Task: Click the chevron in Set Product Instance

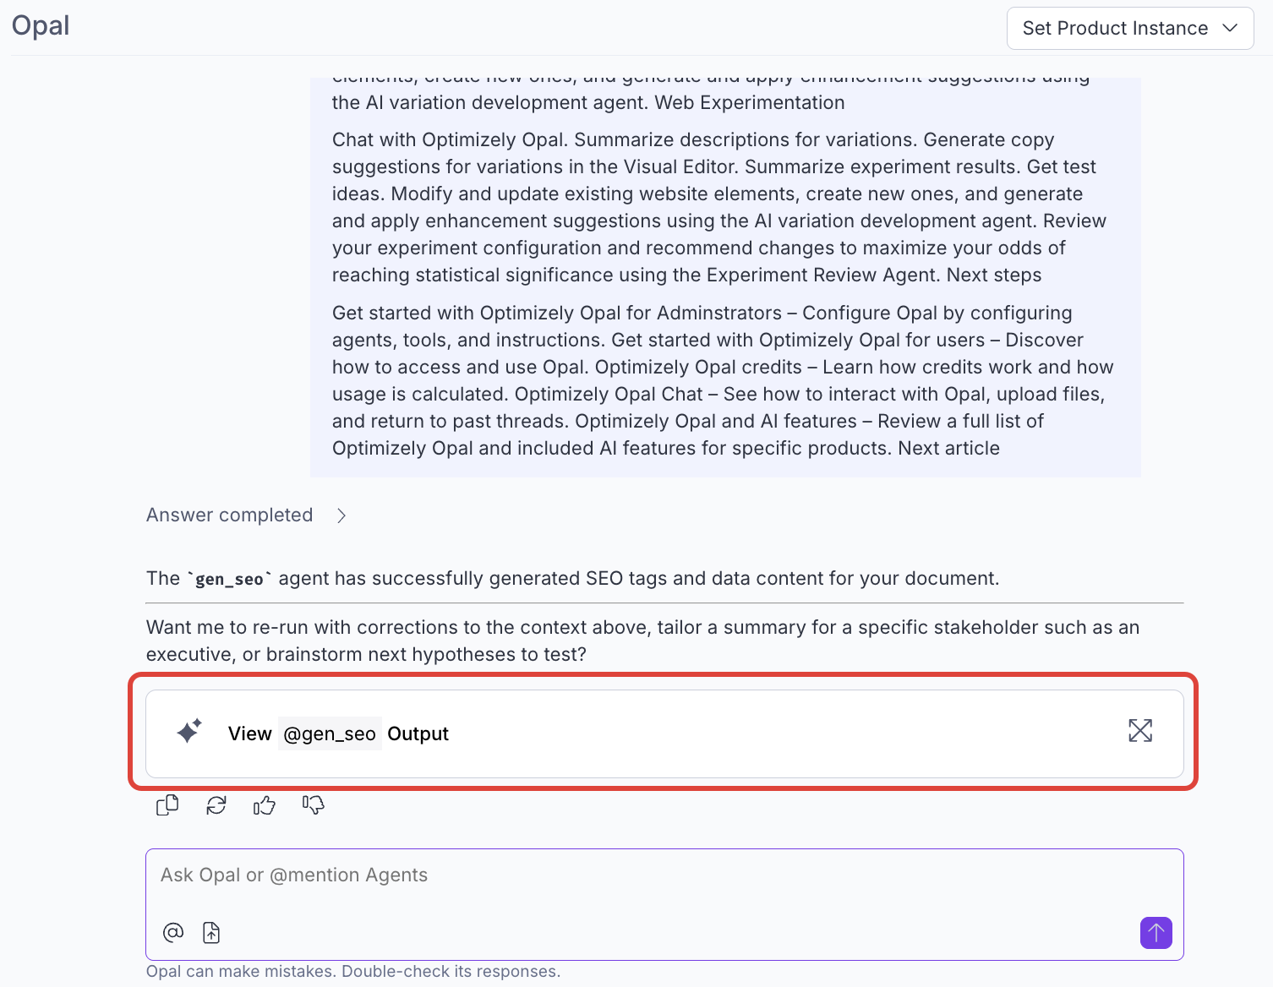Action: click(x=1231, y=29)
